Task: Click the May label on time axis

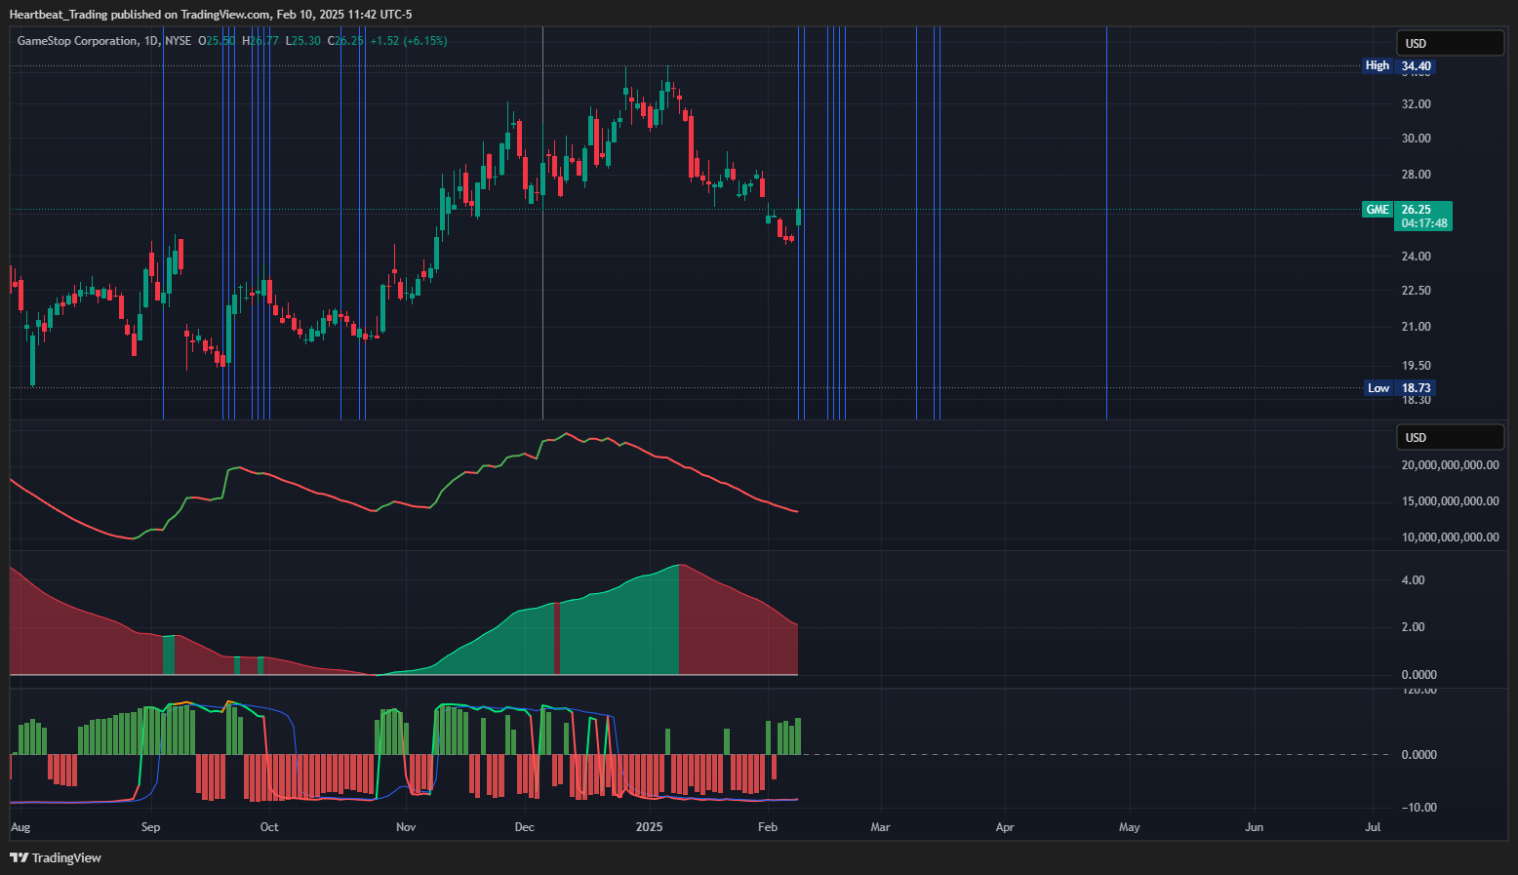Action: tap(1129, 827)
